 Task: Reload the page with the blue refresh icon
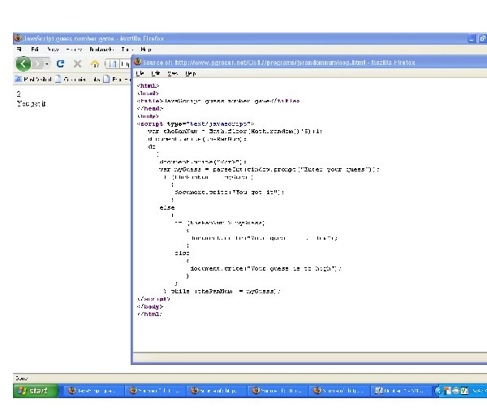(61, 63)
